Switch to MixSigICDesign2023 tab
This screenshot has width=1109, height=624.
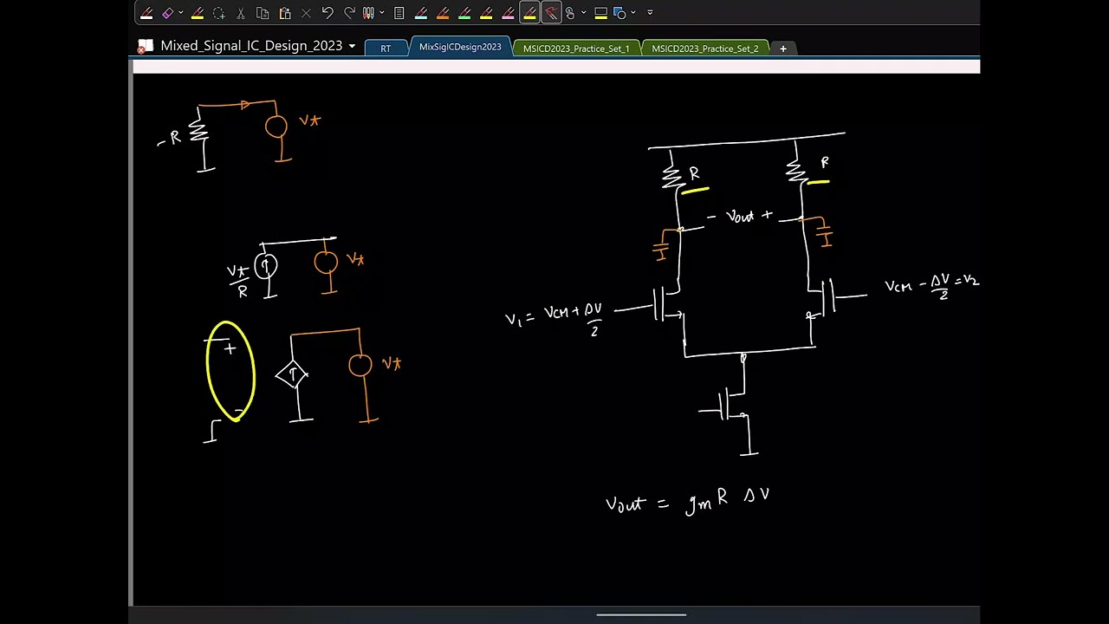460,47
